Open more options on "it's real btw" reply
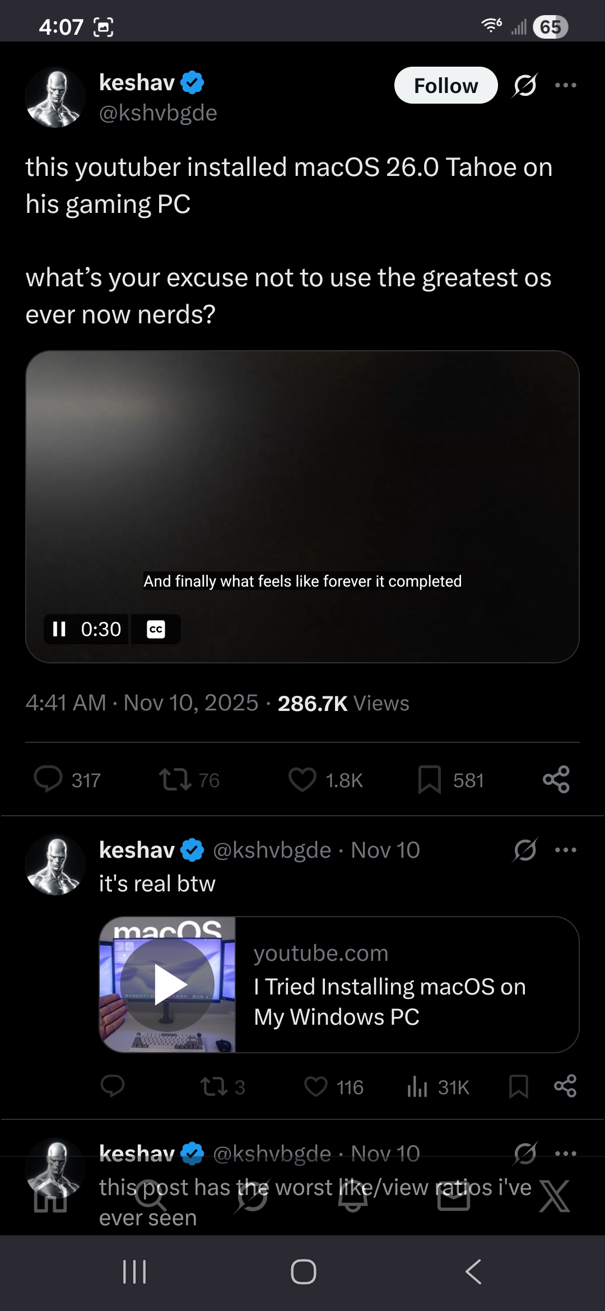This screenshot has height=1311, width=605. point(565,850)
